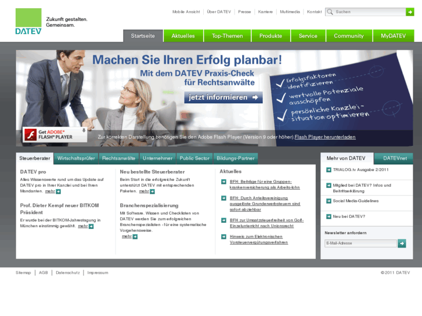
Task: Select the Steuerberater tab
Action: point(35,158)
